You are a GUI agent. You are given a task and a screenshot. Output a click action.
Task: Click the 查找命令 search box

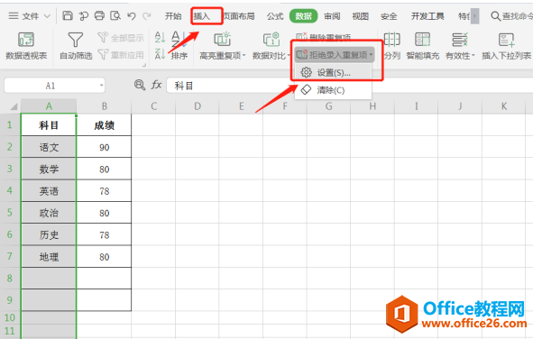(511, 16)
